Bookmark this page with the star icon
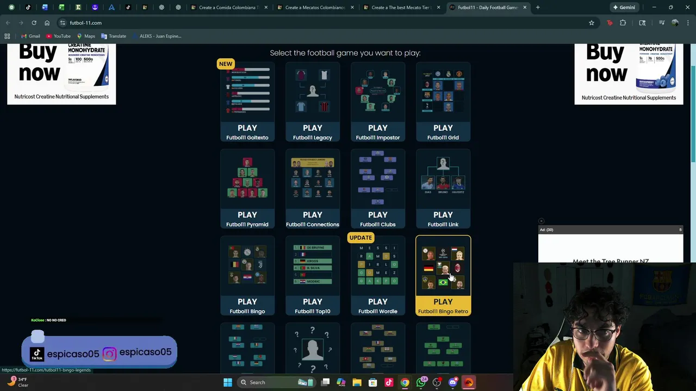The height and width of the screenshot is (391, 696). pos(592,23)
